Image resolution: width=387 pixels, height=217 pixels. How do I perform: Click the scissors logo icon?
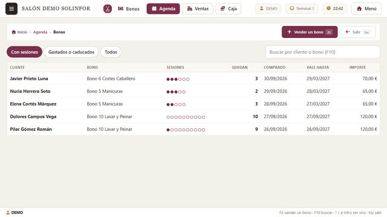pos(108,9)
